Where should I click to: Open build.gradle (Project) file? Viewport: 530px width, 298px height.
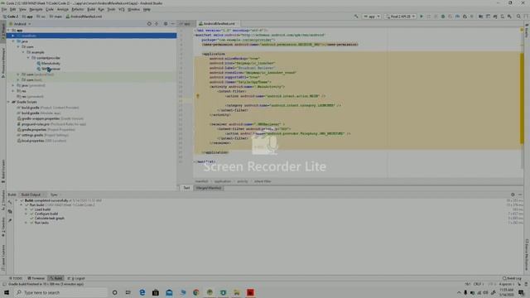tap(48, 108)
